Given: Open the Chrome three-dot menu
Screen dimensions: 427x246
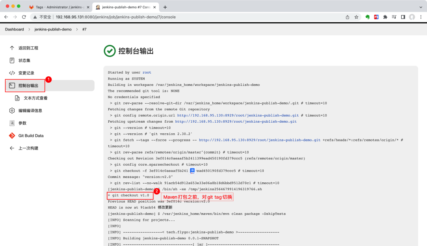Looking at the screenshot, I should [x=421, y=17].
